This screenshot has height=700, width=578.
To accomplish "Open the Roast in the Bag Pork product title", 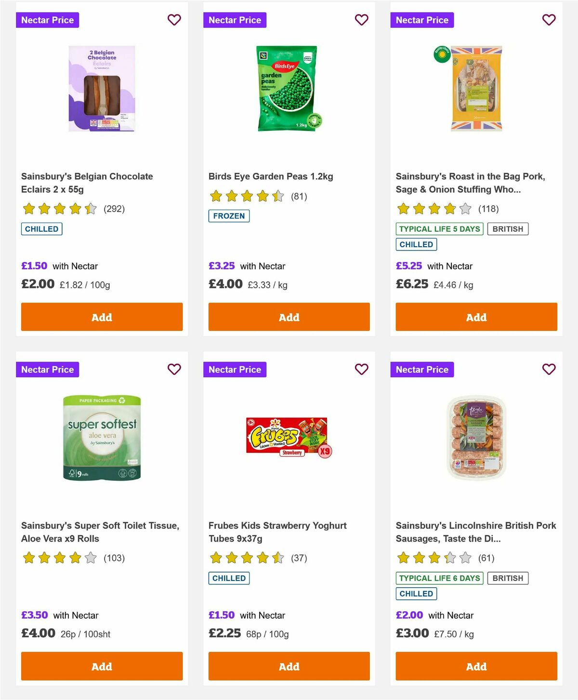I will [471, 183].
